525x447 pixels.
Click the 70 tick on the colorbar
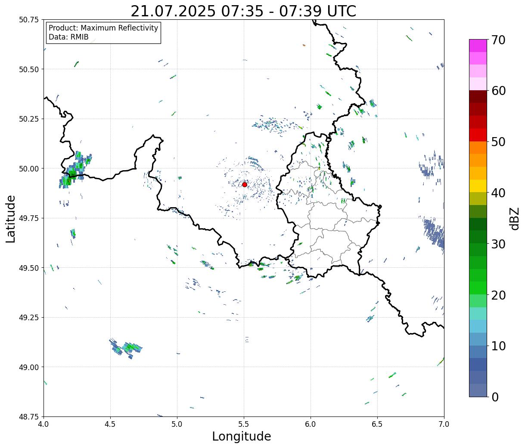tap(498, 40)
